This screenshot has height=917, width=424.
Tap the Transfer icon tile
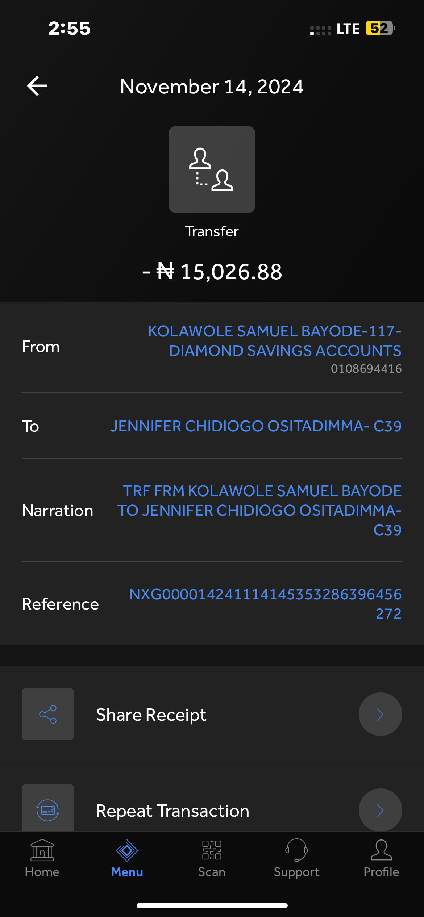click(x=212, y=169)
